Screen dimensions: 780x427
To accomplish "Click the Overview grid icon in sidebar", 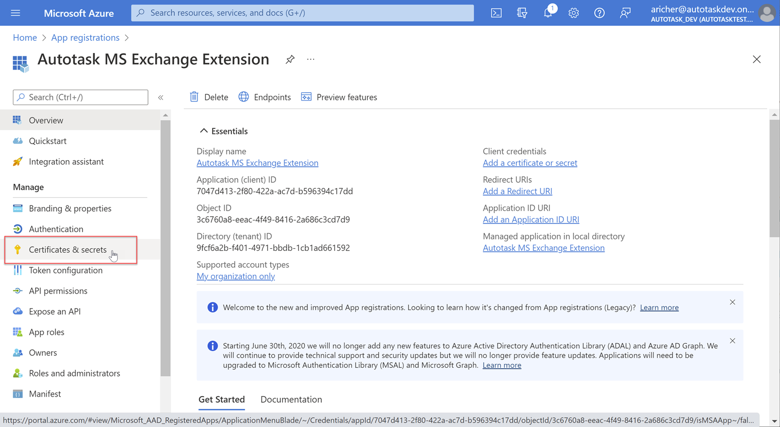I will tap(17, 120).
